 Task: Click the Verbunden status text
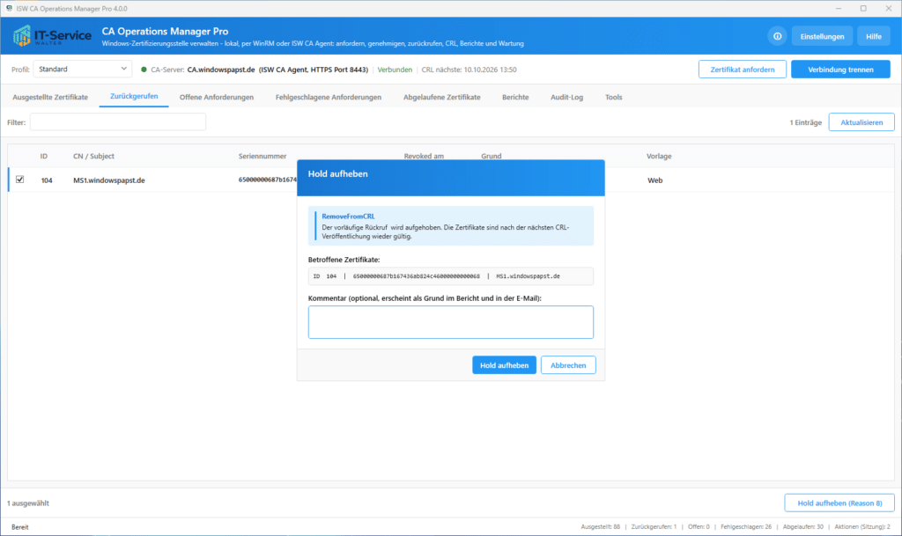395,70
